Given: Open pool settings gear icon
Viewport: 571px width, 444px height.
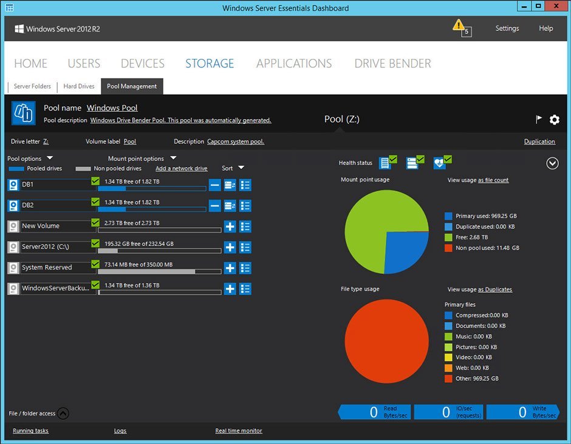Looking at the screenshot, I should (x=554, y=120).
